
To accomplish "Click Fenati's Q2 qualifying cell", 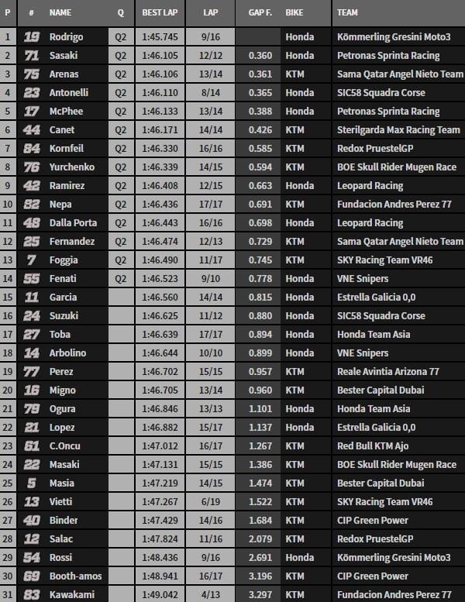I will [120, 279].
